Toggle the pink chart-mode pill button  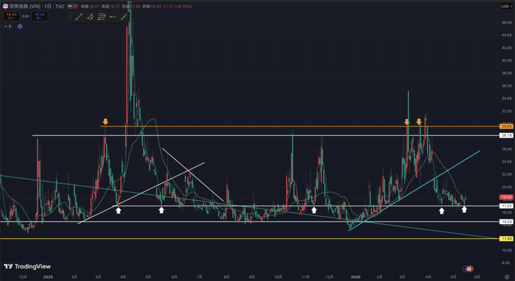coord(75,6)
